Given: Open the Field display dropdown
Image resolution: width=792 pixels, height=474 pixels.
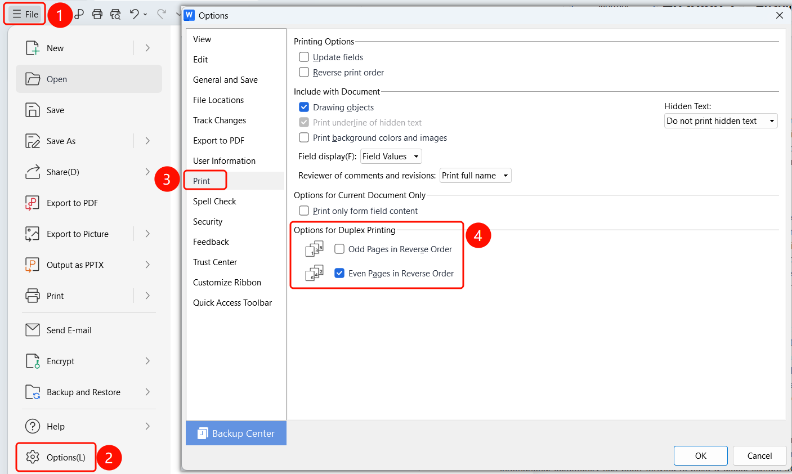Looking at the screenshot, I should tap(391, 156).
